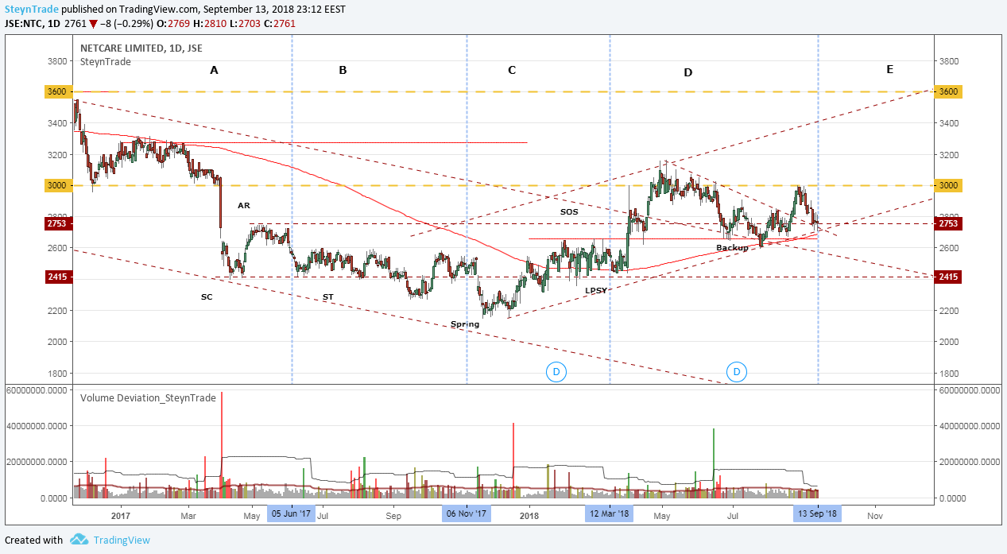Click the tallest red volume bar
This screenshot has height=554, width=1007.
pyautogui.click(x=222, y=445)
